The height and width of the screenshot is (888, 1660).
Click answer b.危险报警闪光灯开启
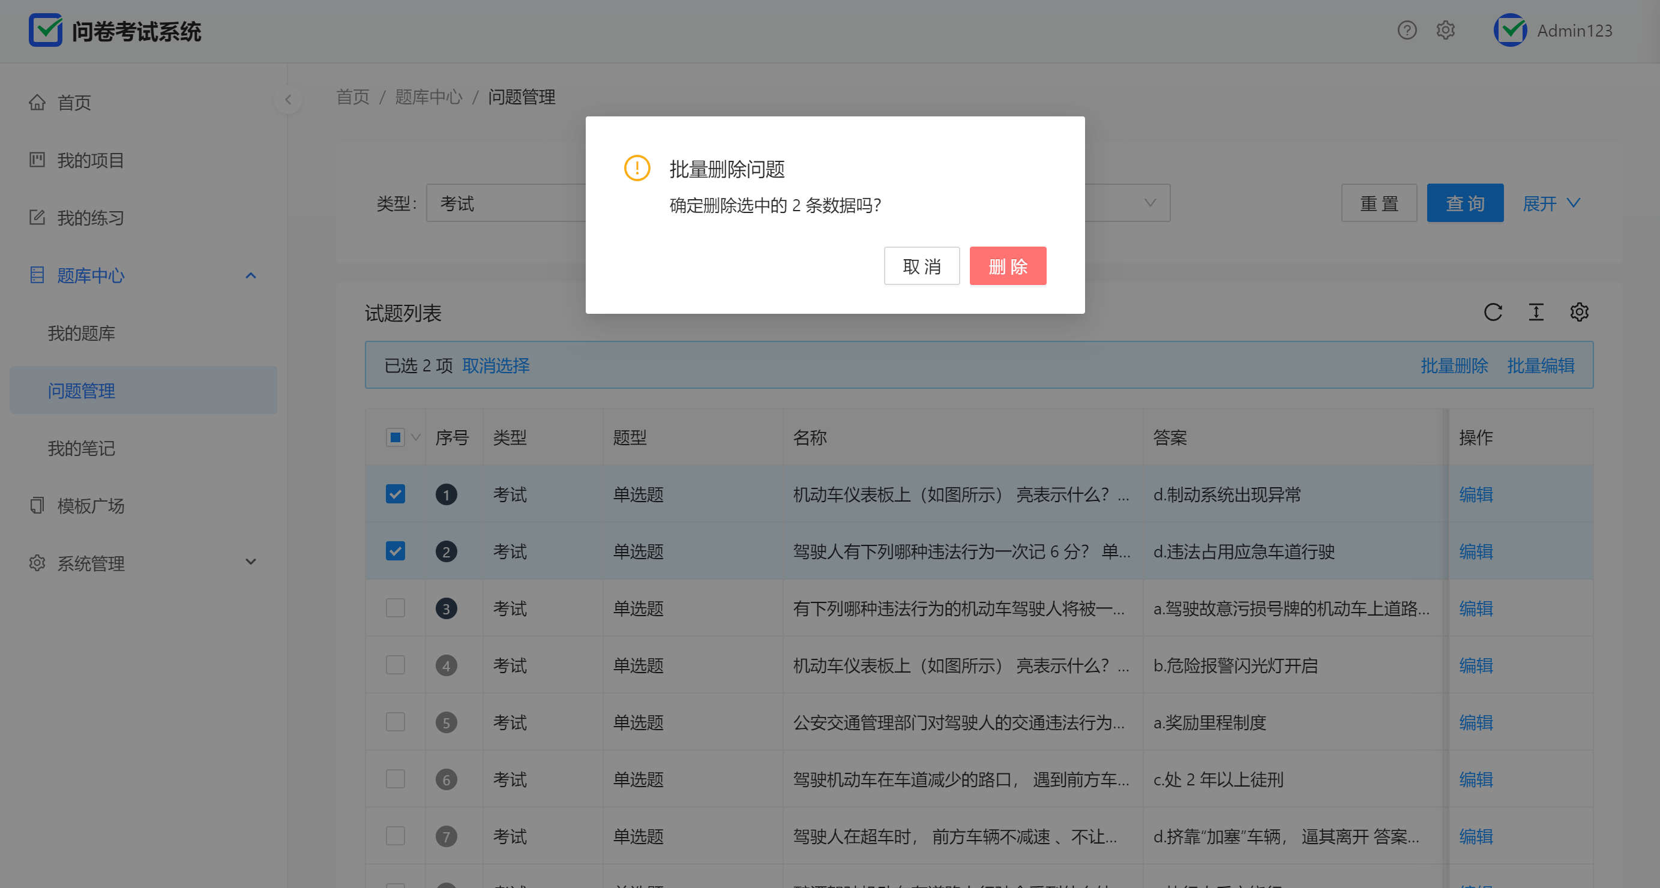pyautogui.click(x=1235, y=665)
